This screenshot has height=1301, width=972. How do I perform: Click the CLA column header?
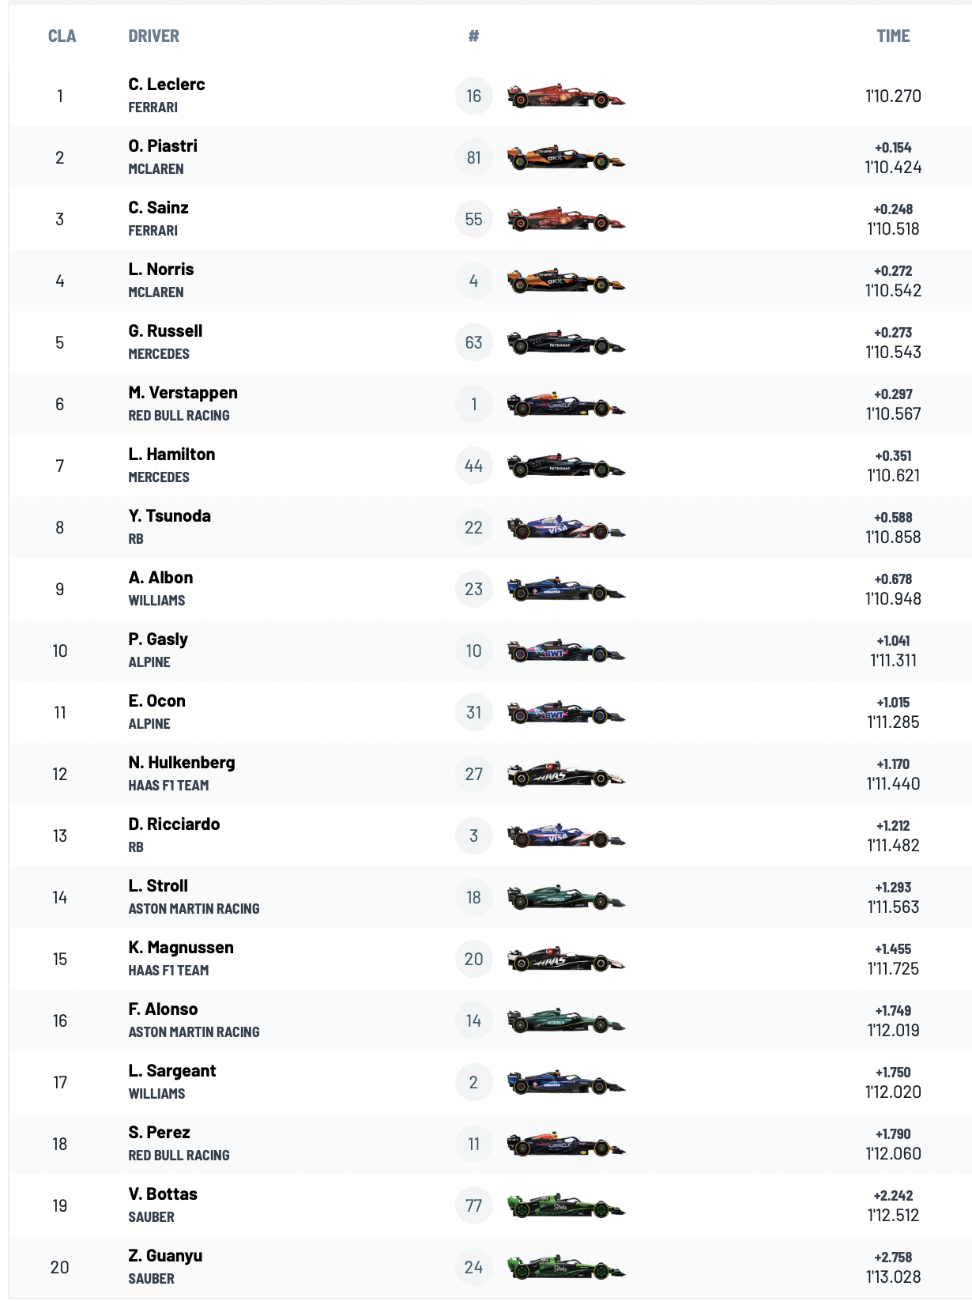[x=62, y=36]
